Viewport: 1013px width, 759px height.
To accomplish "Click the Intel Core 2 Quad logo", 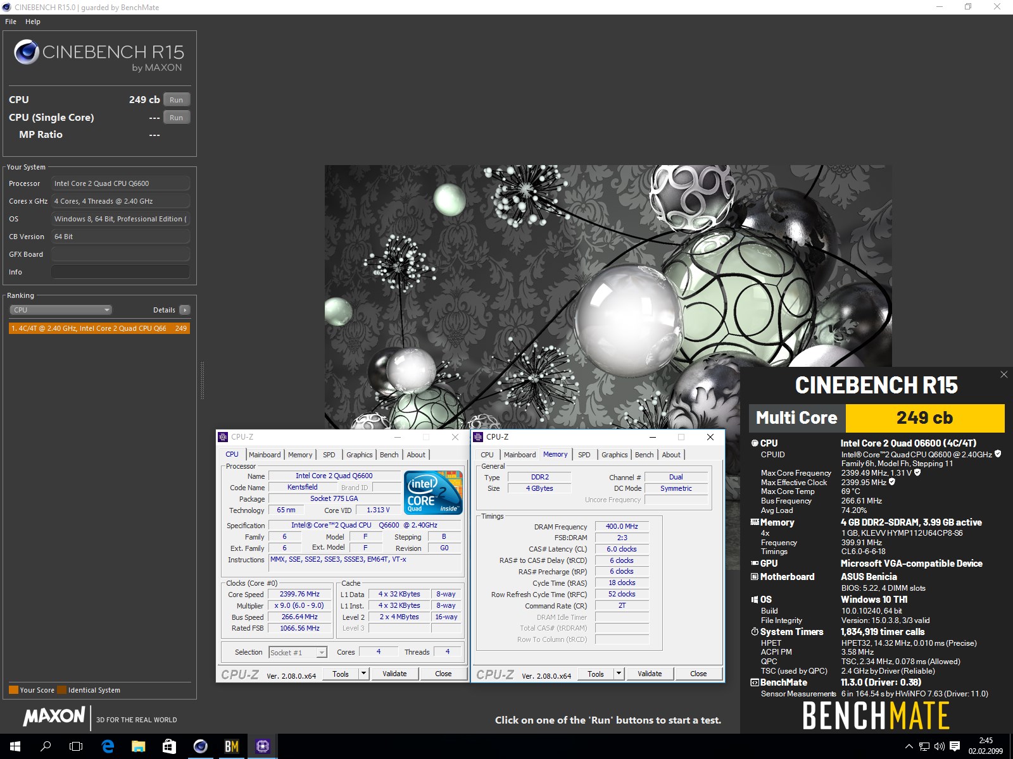I will click(x=434, y=492).
